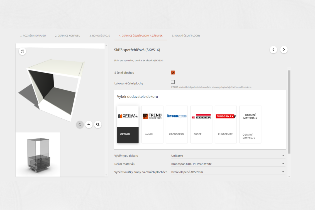The height and width of the screenshot is (210, 315).
Task: Open the 'Výběr typu dekoru' dropdown
Action: pos(228,156)
